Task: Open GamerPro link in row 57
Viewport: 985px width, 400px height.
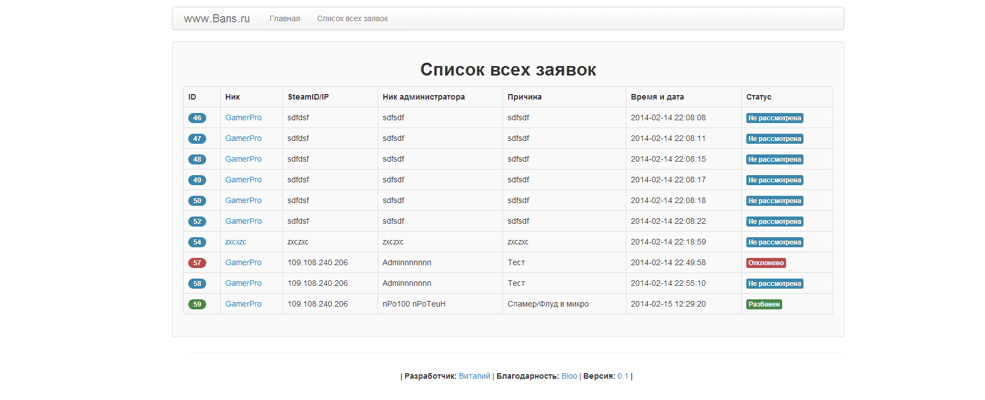Action: [x=243, y=262]
